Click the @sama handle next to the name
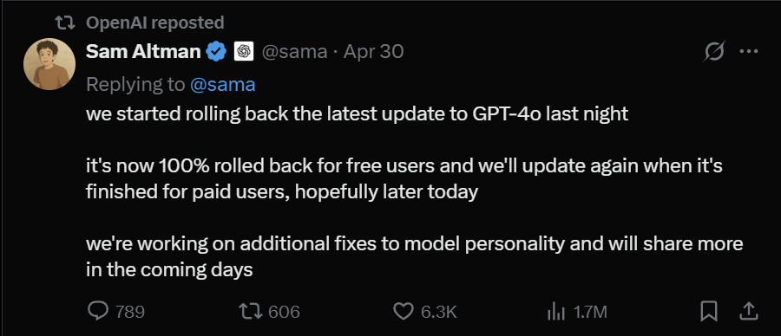 coord(295,52)
